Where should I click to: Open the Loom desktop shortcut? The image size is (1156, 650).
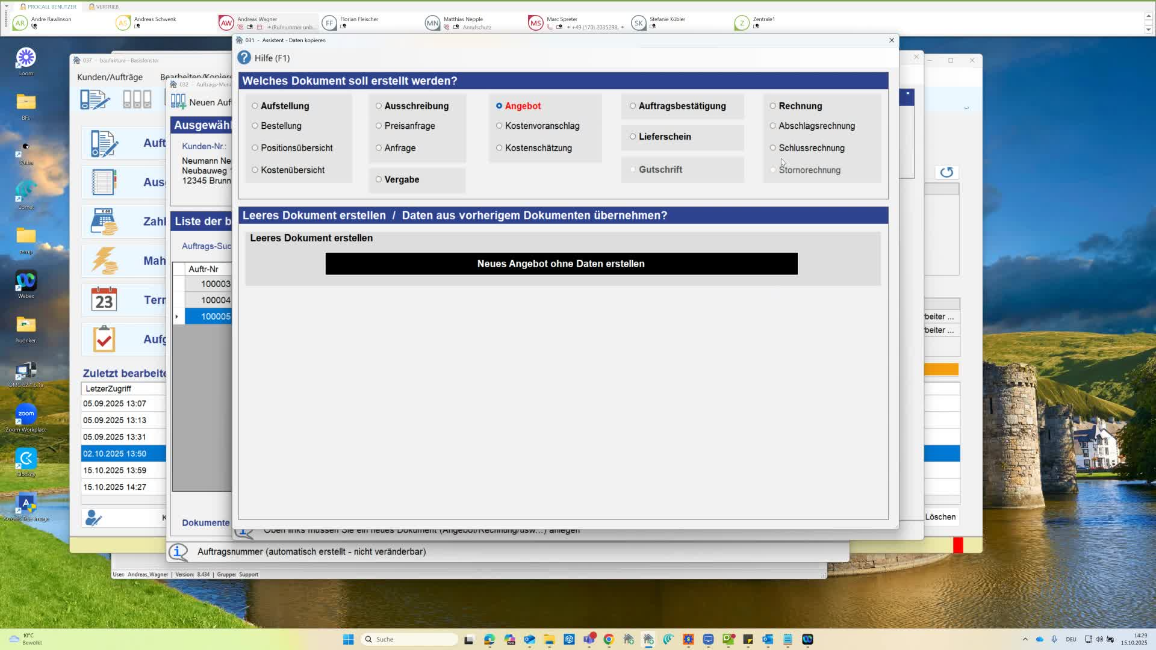26,58
